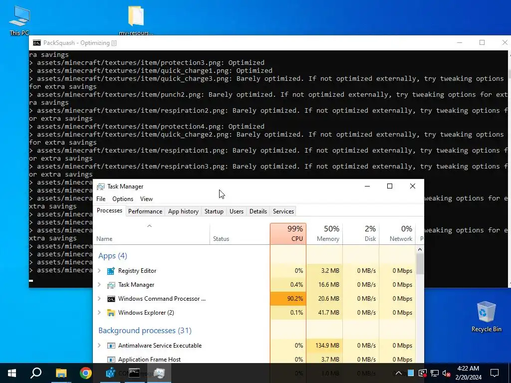This screenshot has width=511, height=383.
Task: Click the muted volume tray icon
Action: point(447,373)
